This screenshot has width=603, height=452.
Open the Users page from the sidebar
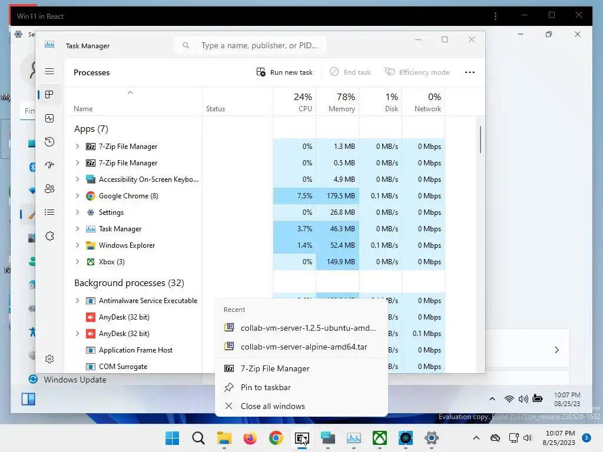49,189
